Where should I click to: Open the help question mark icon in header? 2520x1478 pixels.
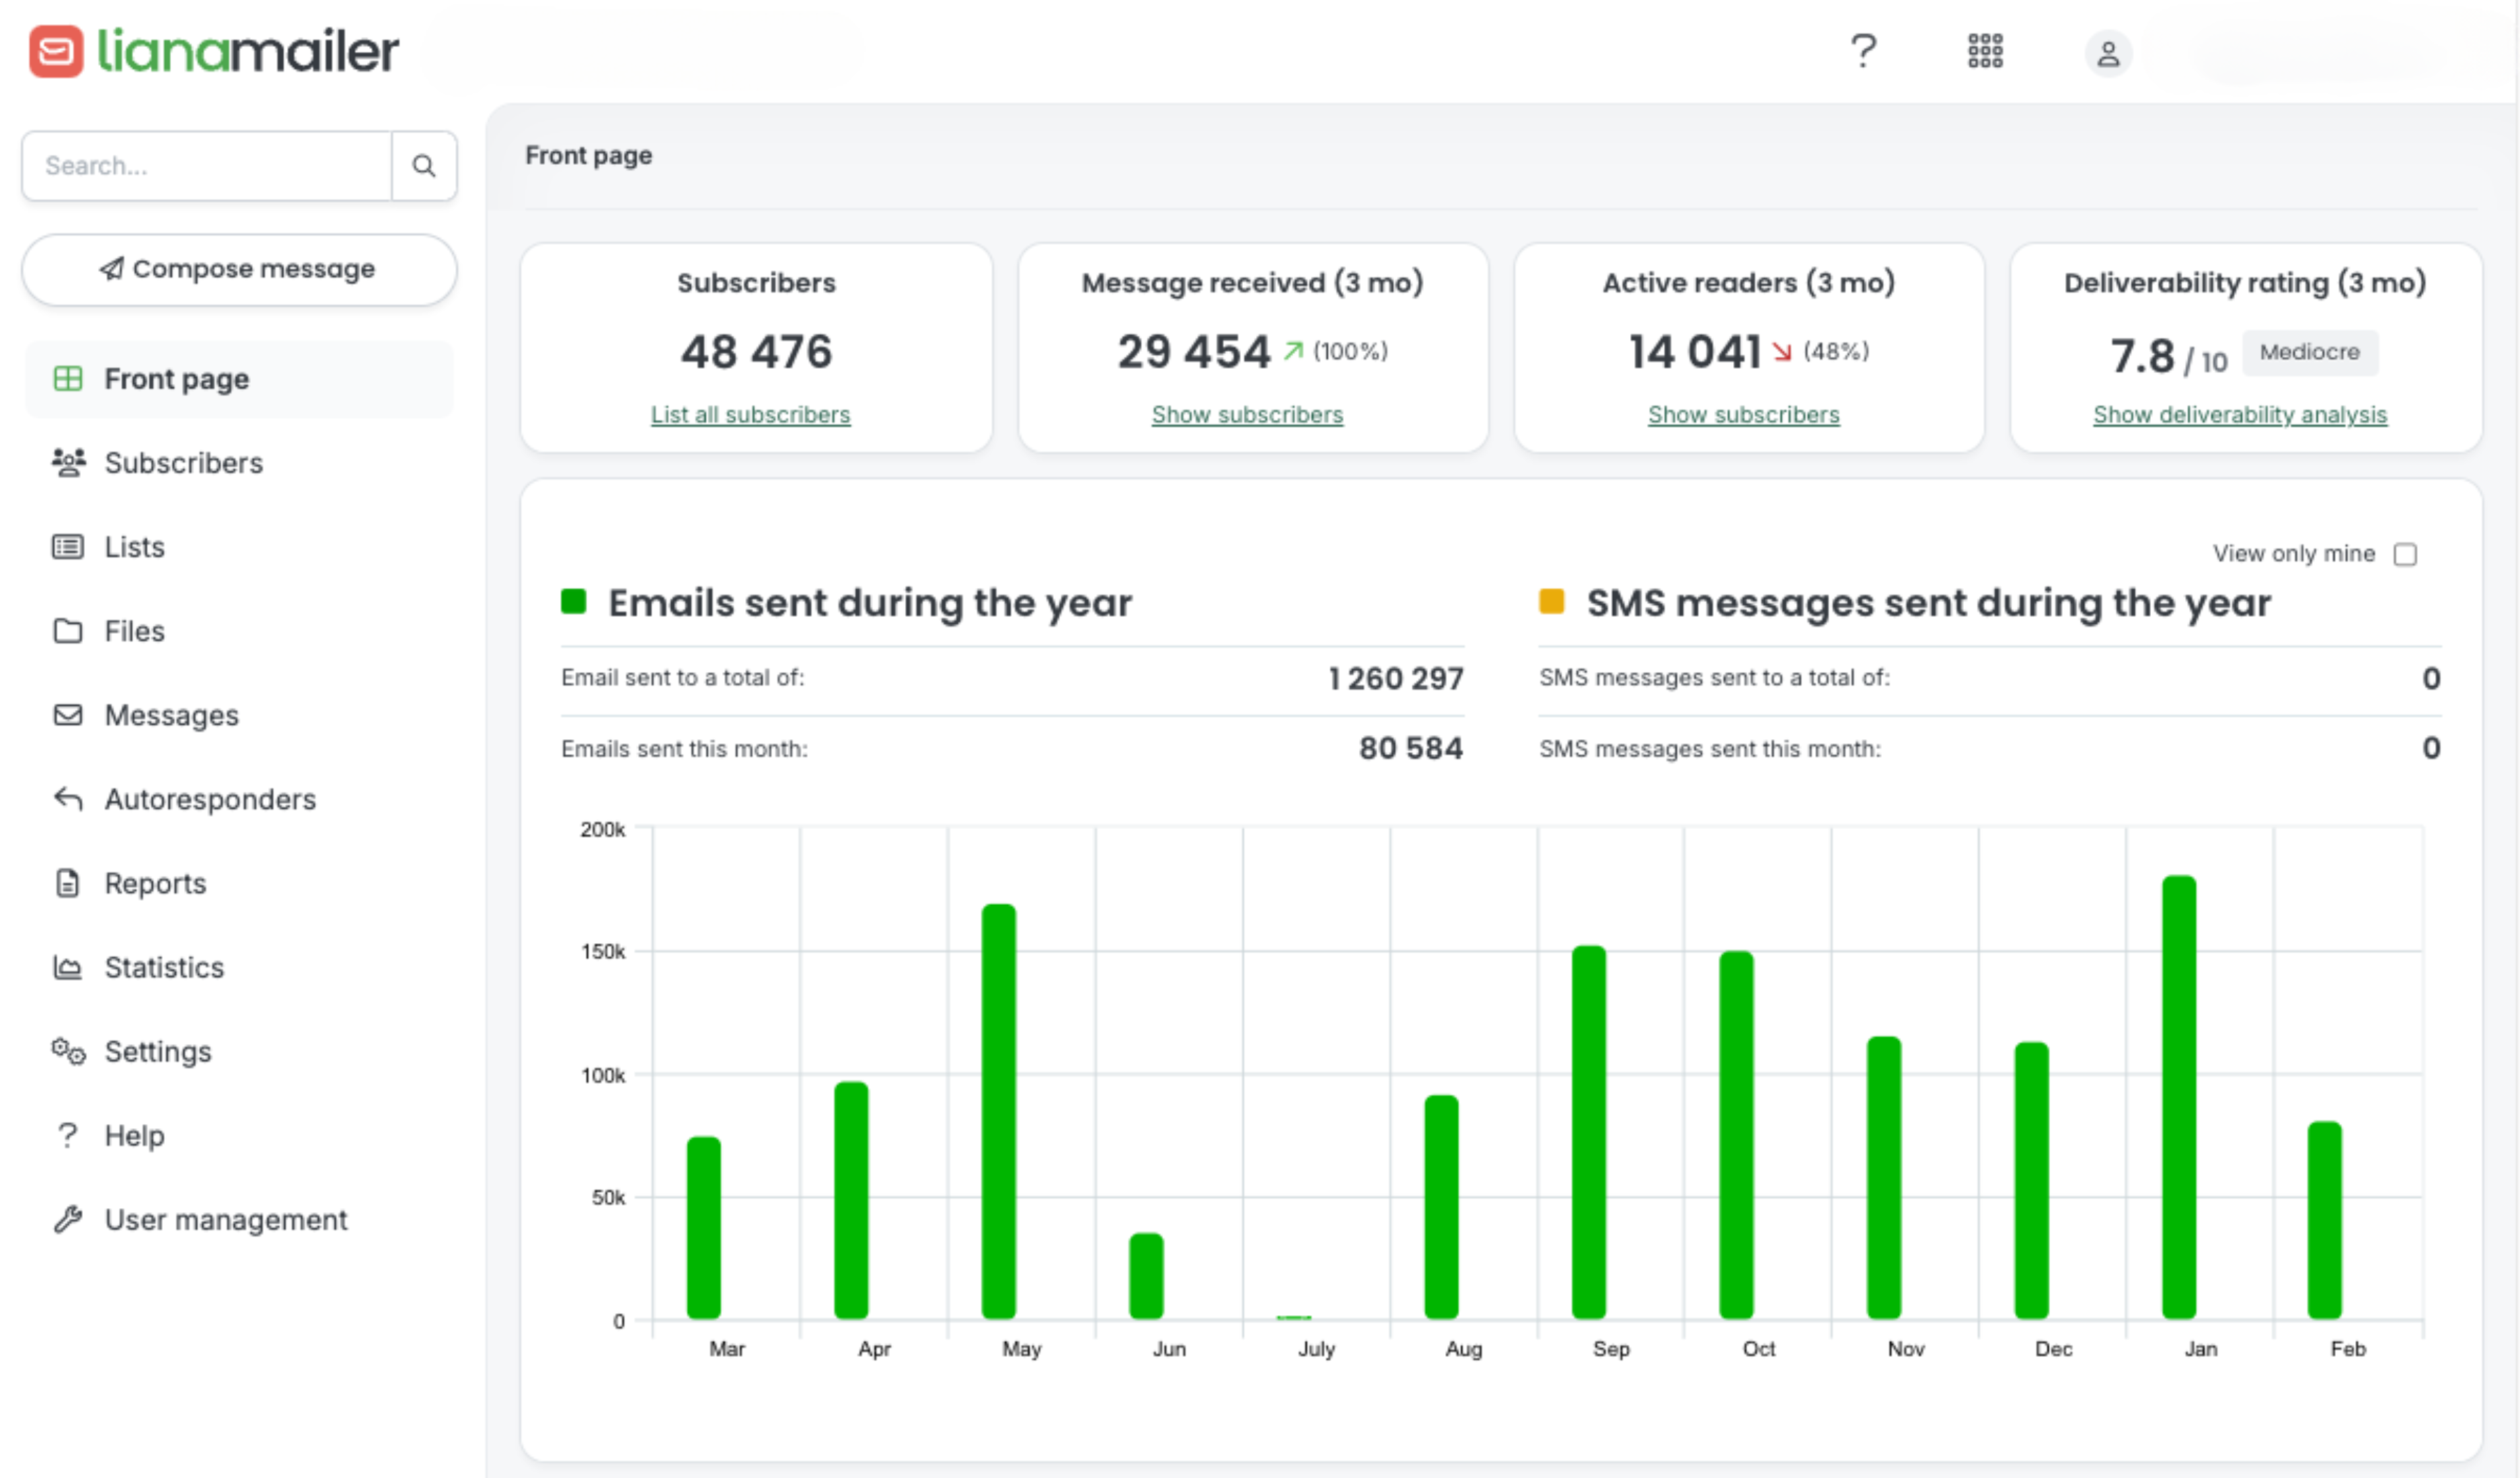point(1863,50)
